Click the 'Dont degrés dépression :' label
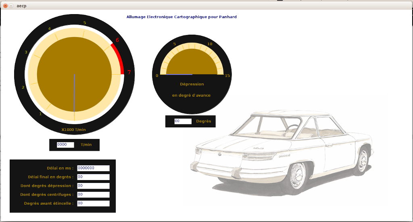Viewport: 413px width, 222px height. click(x=47, y=186)
